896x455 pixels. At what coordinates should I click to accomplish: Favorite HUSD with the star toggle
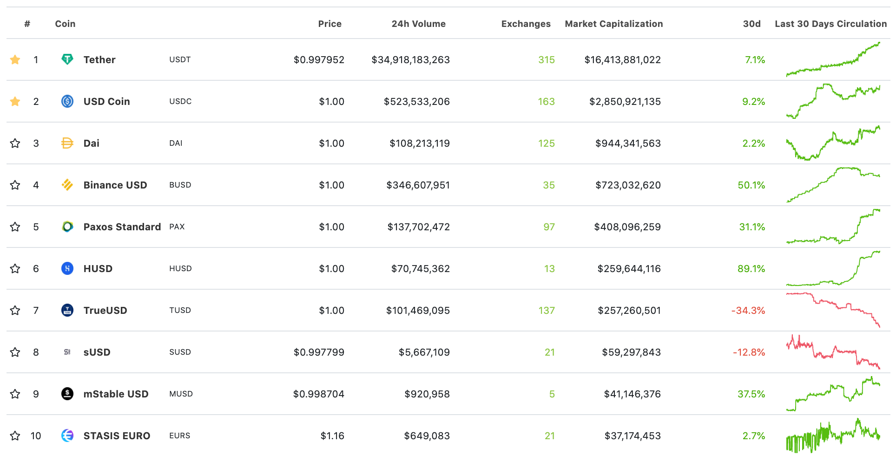[15, 268]
